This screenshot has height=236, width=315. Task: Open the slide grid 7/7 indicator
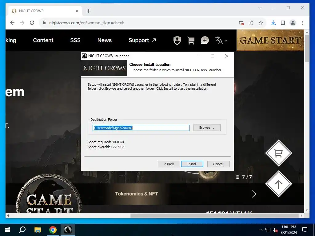244,177
